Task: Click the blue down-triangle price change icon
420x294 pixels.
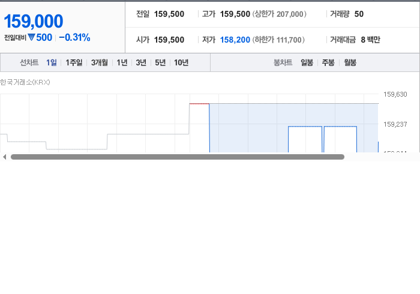Action: point(31,37)
